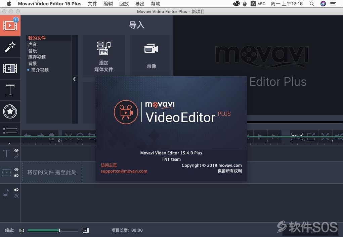Click the zoom in large frame icon
The height and width of the screenshot is (237, 343).
click(85, 230)
